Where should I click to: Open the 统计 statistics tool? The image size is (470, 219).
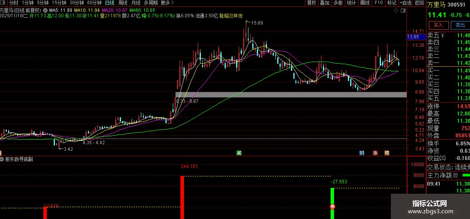pos(351,3)
